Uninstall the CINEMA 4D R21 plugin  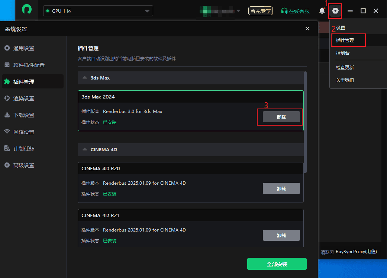coord(281,235)
